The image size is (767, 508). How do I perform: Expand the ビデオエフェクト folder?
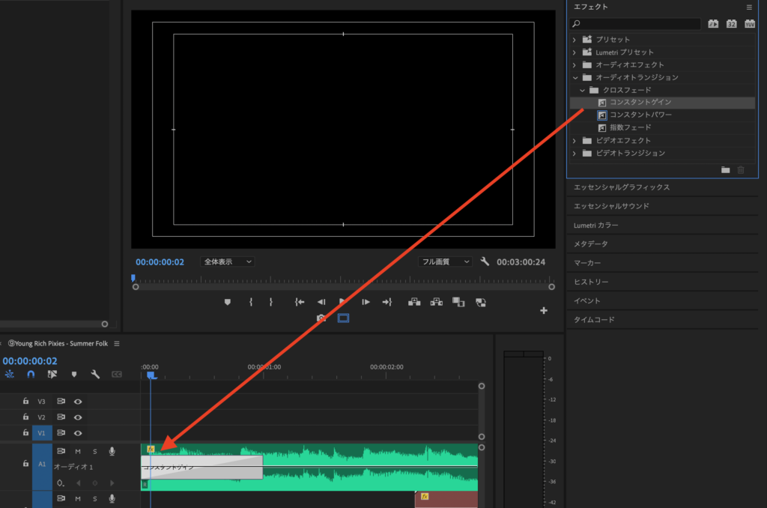pyautogui.click(x=575, y=141)
